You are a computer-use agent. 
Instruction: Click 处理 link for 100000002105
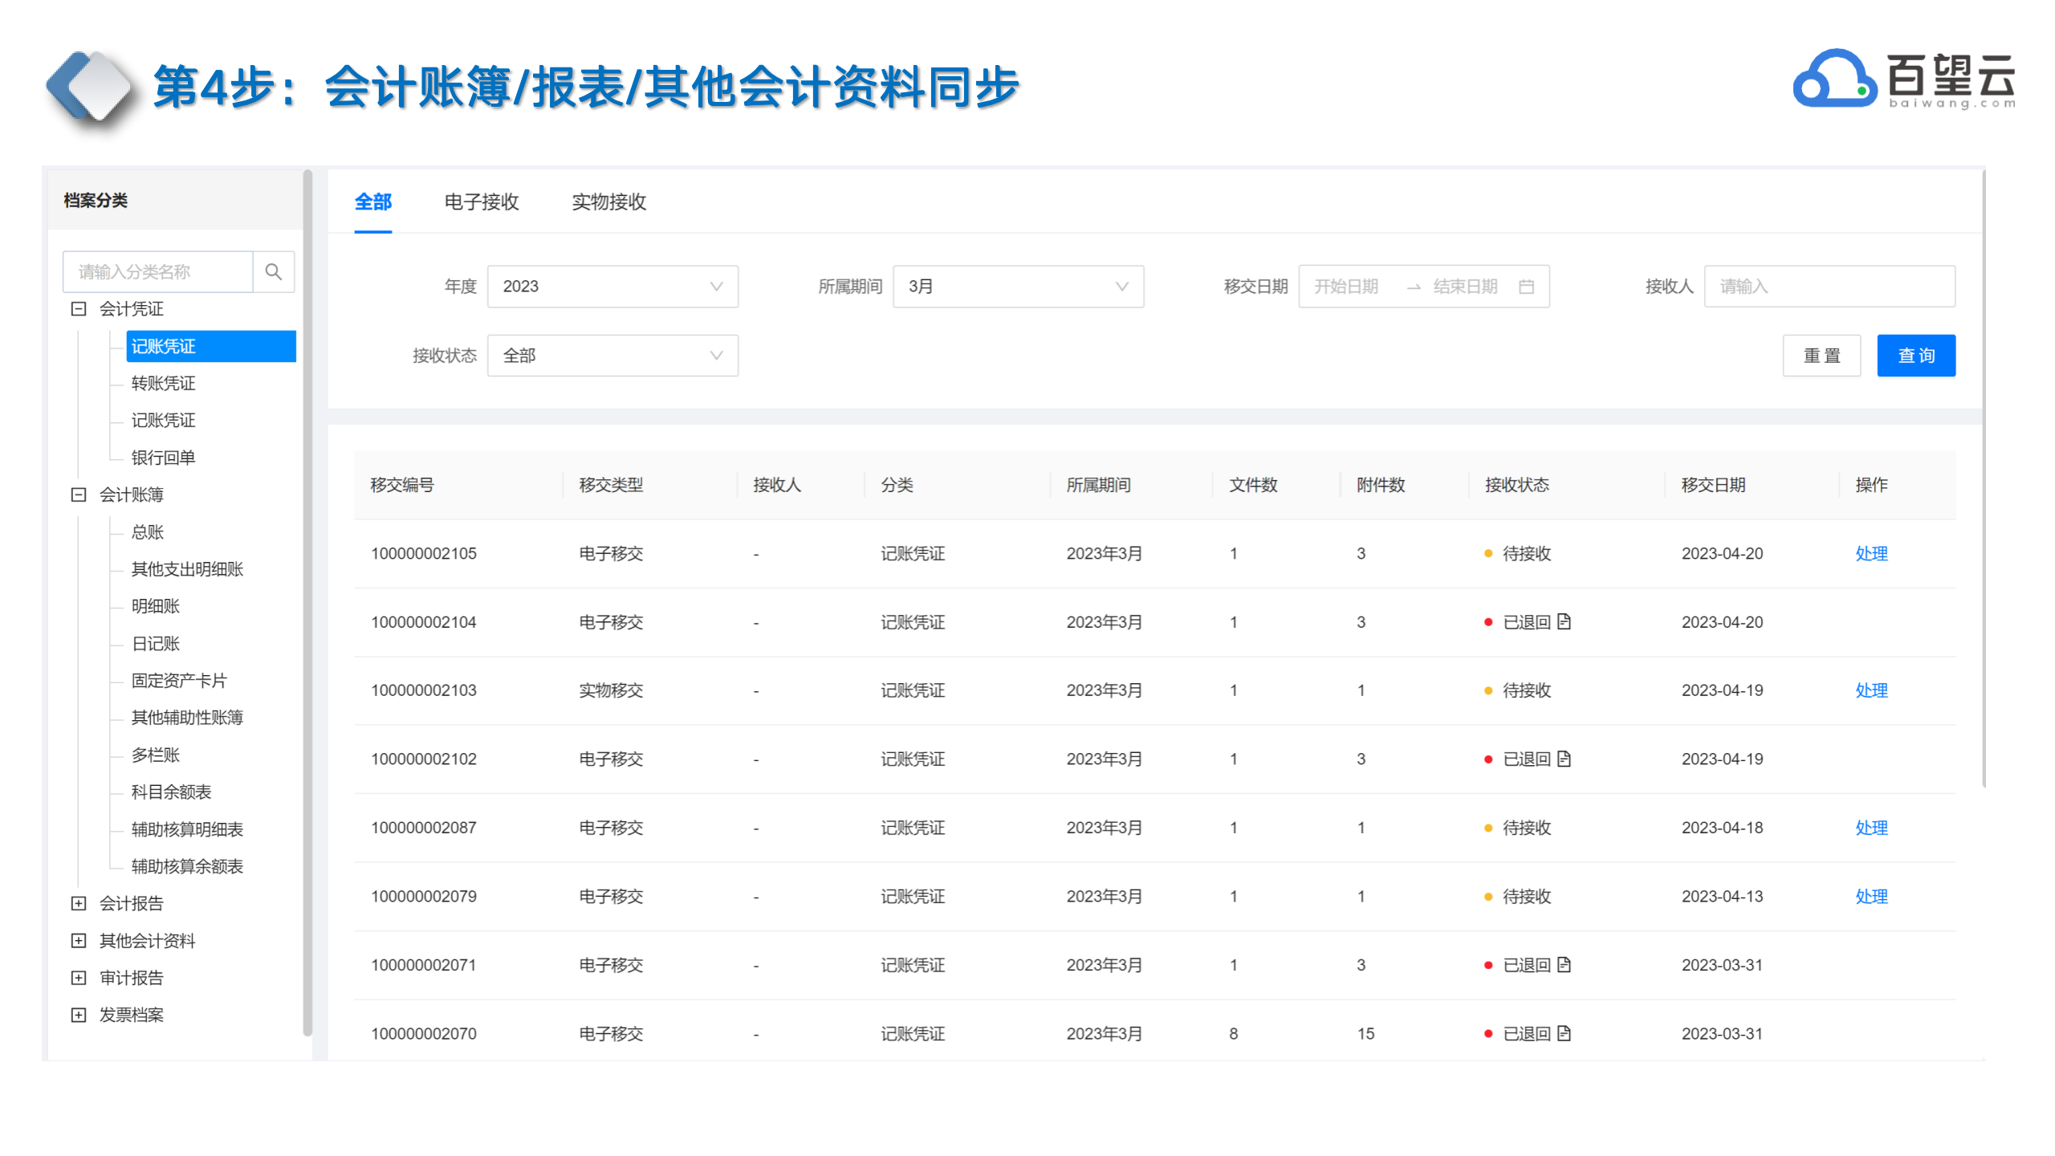coord(1870,553)
